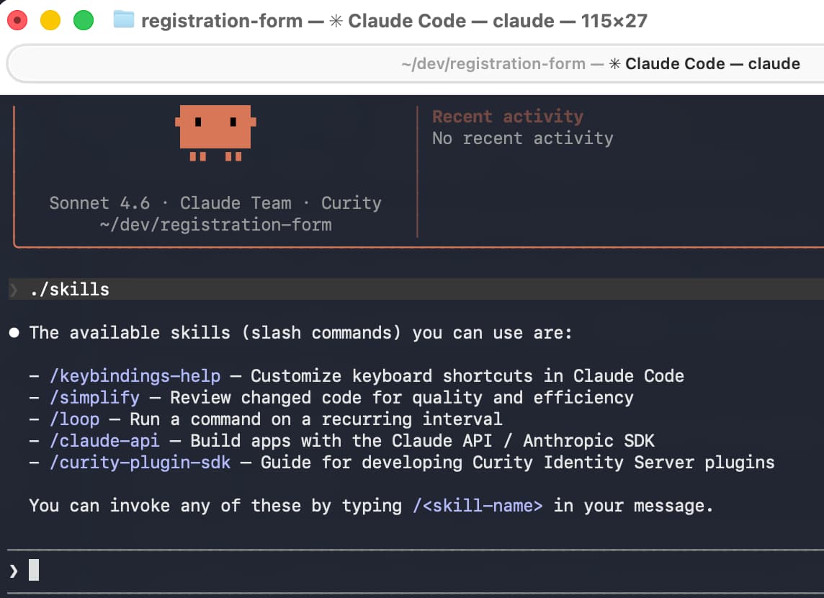The height and width of the screenshot is (598, 824).
Task: Click the asterisk icon in the tab title
Action: [614, 63]
